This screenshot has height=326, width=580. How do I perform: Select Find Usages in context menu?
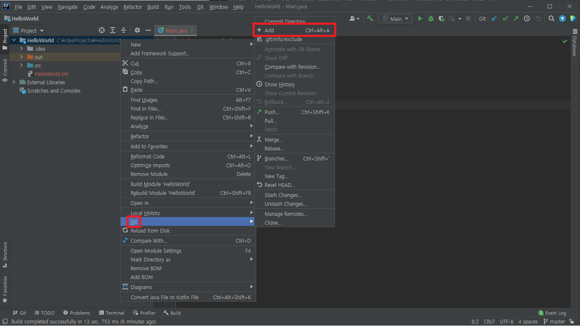(x=188, y=100)
